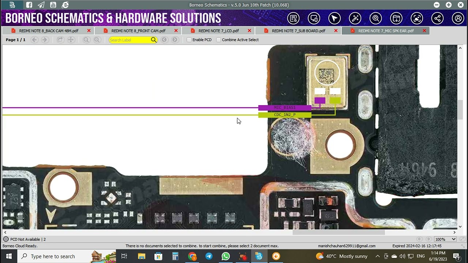
Task: Open the user account profile icon
Action: coord(458,18)
